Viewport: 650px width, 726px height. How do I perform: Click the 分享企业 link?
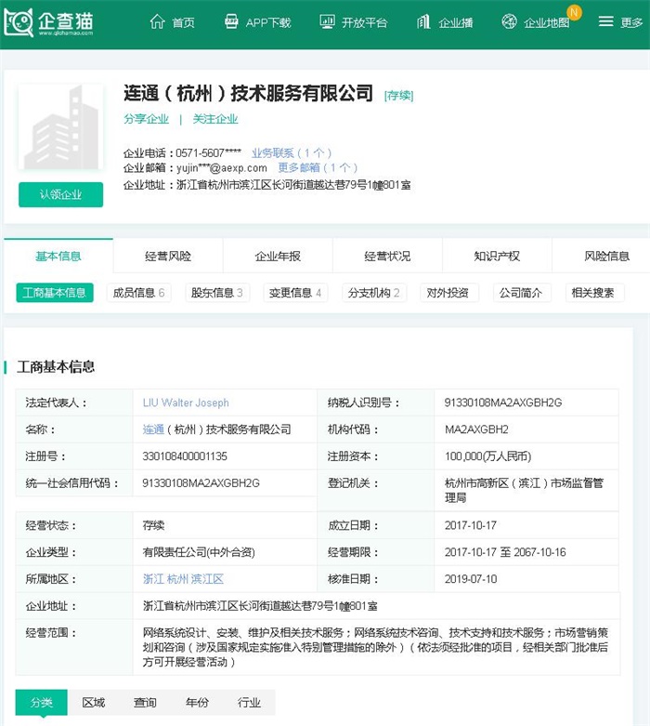[x=146, y=119]
